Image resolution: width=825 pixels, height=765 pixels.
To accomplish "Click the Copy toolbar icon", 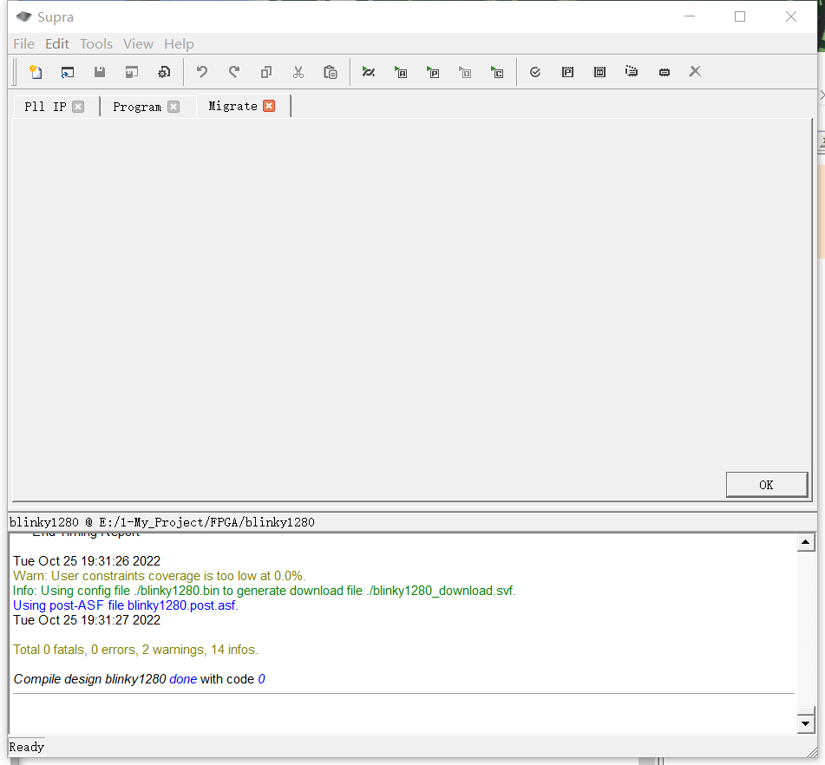I will [x=266, y=72].
